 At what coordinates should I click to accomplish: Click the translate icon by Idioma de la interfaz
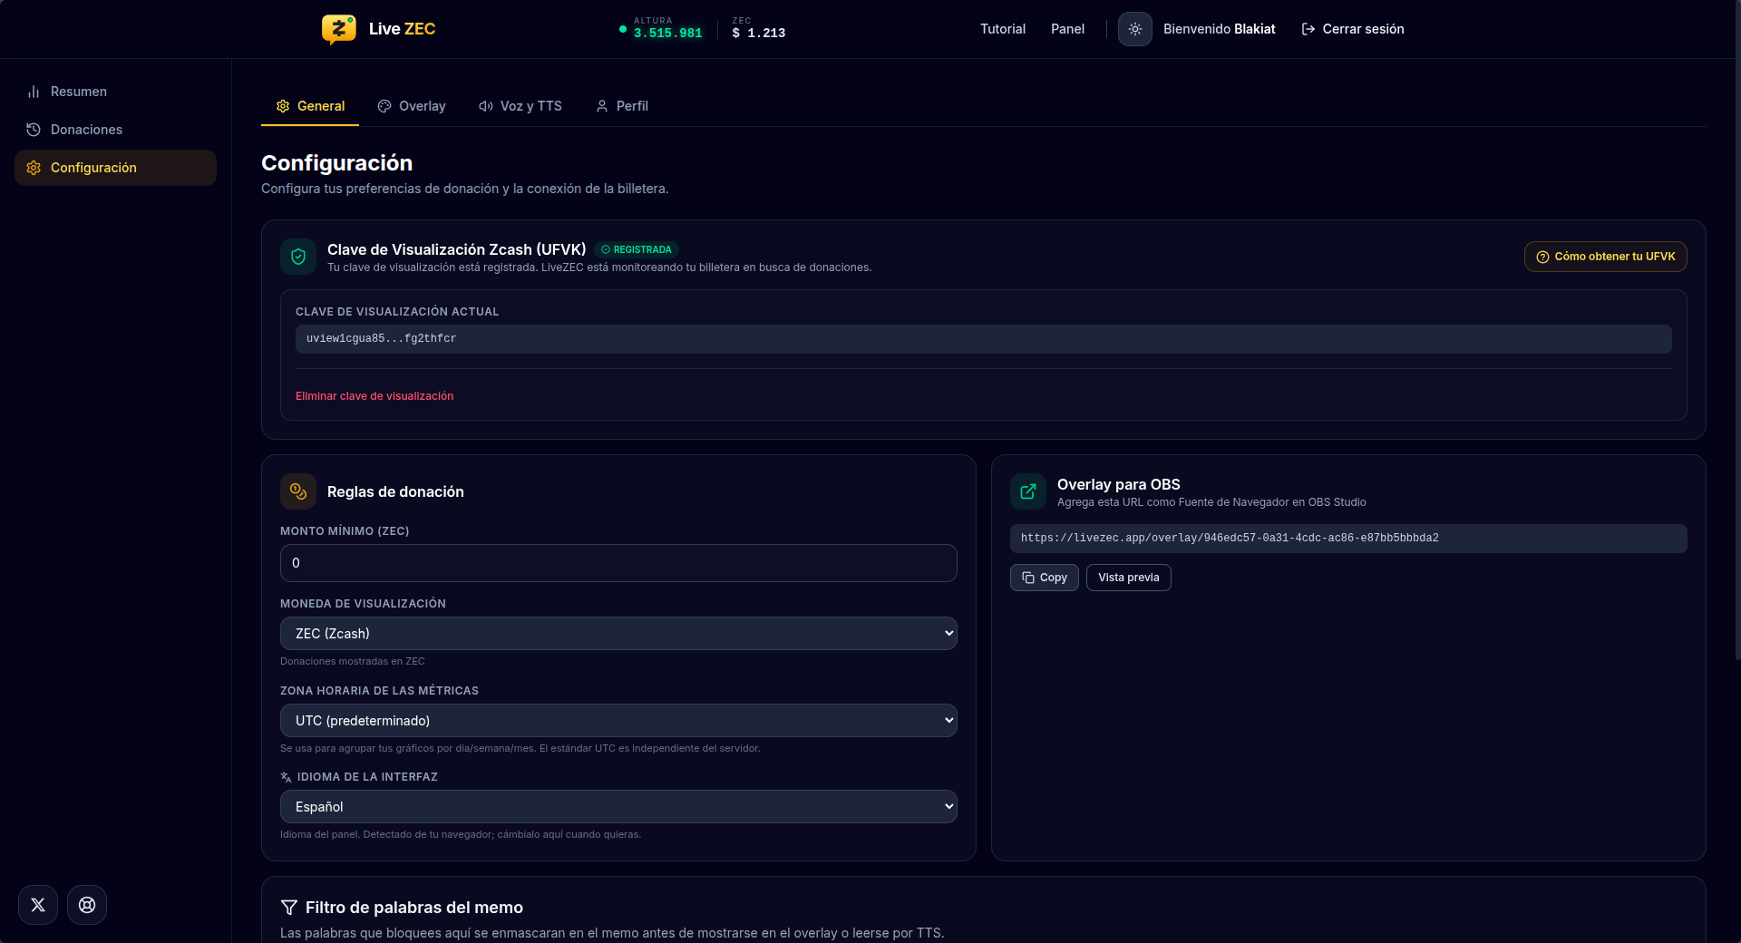[x=286, y=777]
